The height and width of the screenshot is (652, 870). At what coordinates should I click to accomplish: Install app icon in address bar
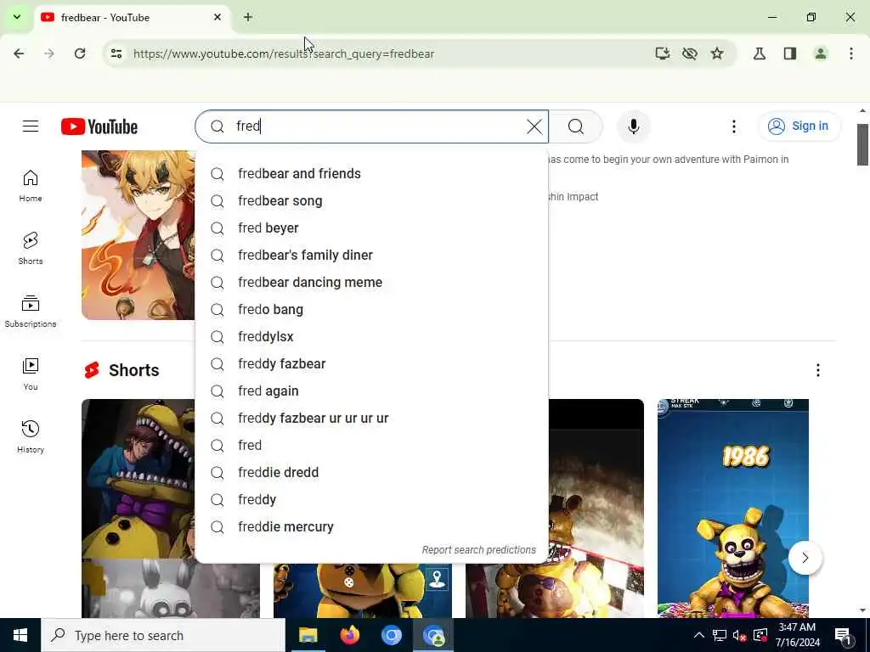tap(662, 53)
